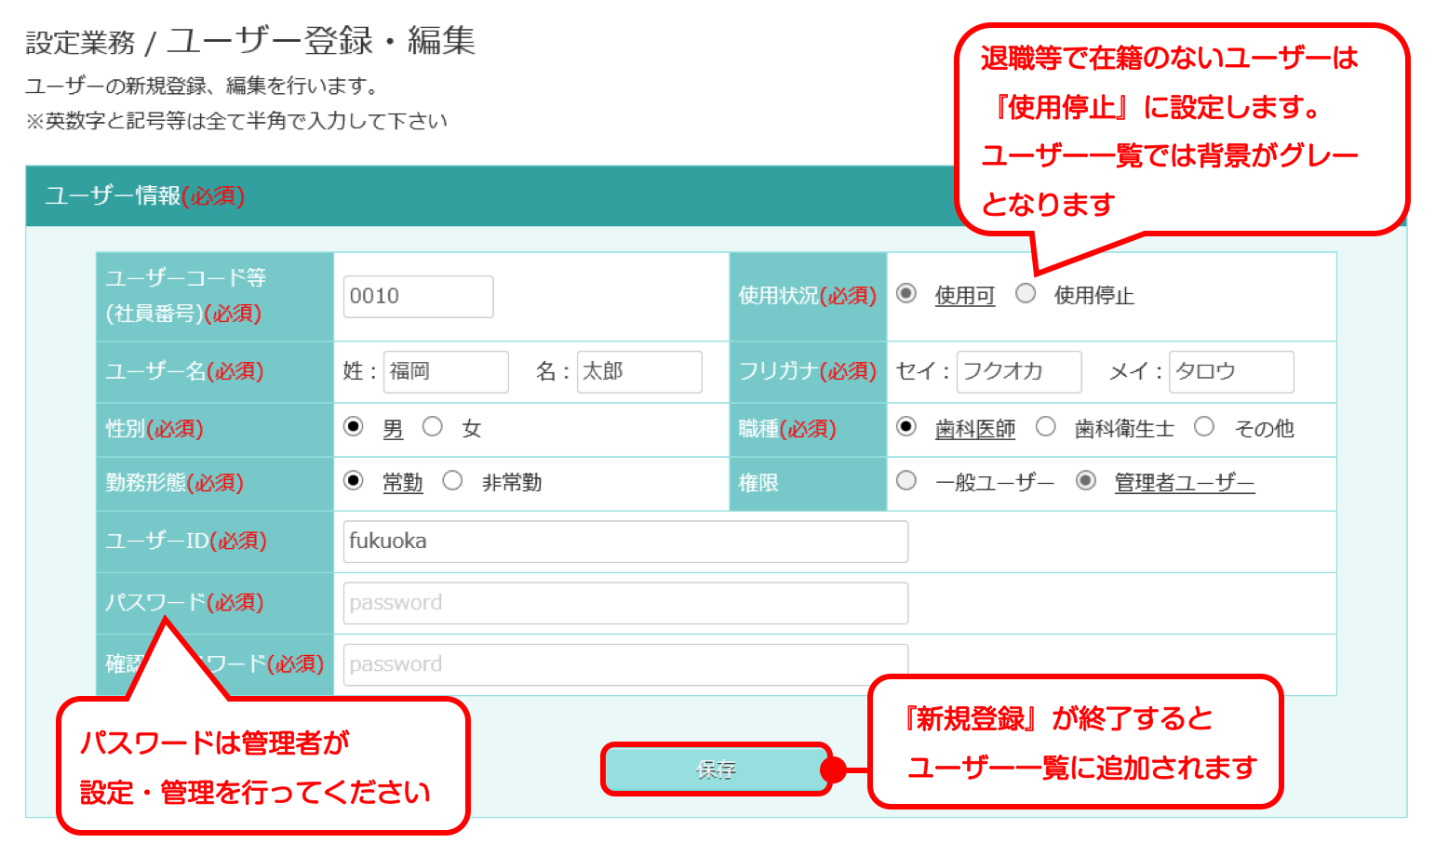The image size is (1435, 843).
Task: Set permission to 一般ユーザー
Action: tap(906, 481)
